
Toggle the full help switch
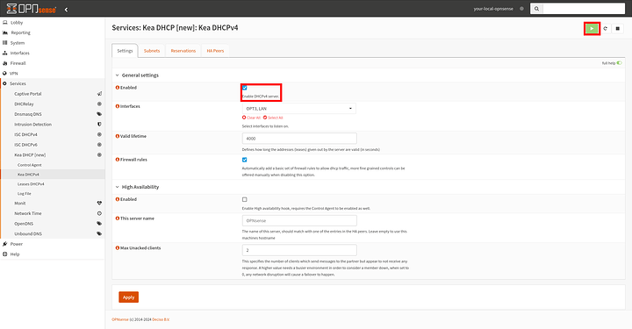619,63
